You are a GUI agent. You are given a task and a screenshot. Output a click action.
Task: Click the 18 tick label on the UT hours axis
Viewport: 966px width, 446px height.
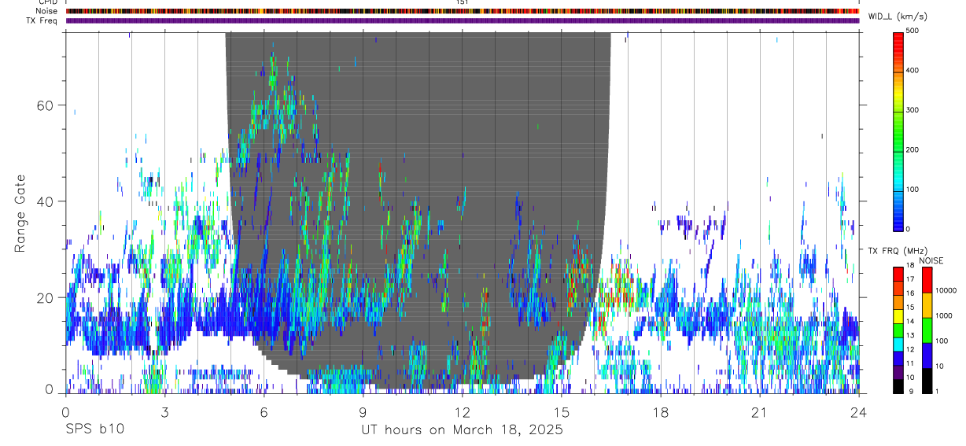(x=661, y=412)
